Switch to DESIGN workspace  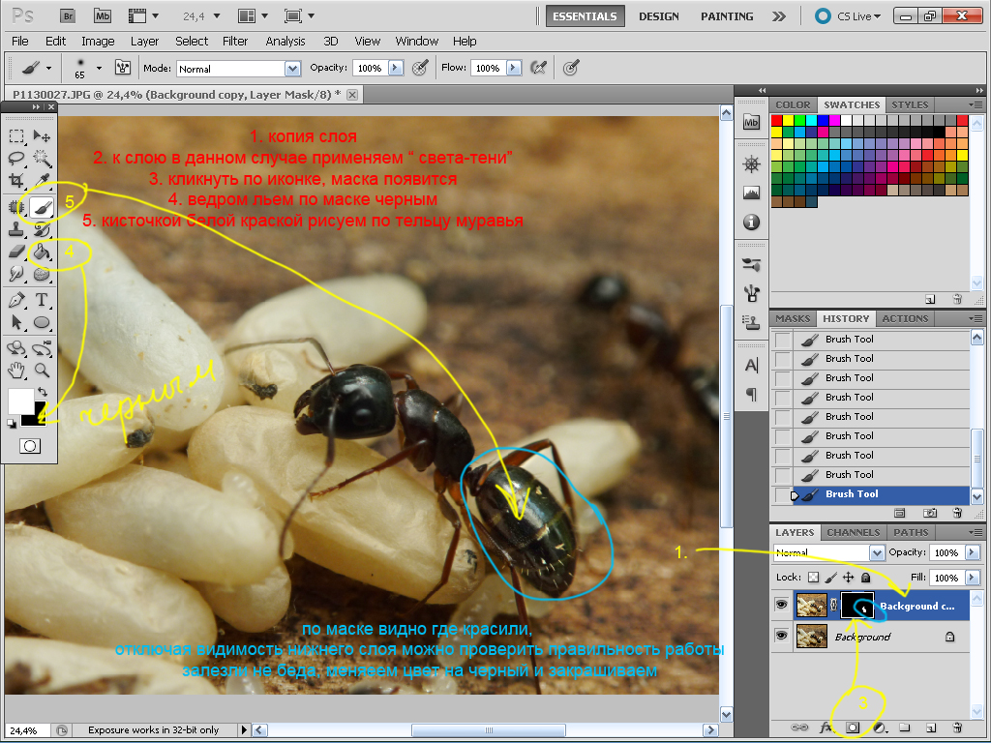(x=658, y=16)
